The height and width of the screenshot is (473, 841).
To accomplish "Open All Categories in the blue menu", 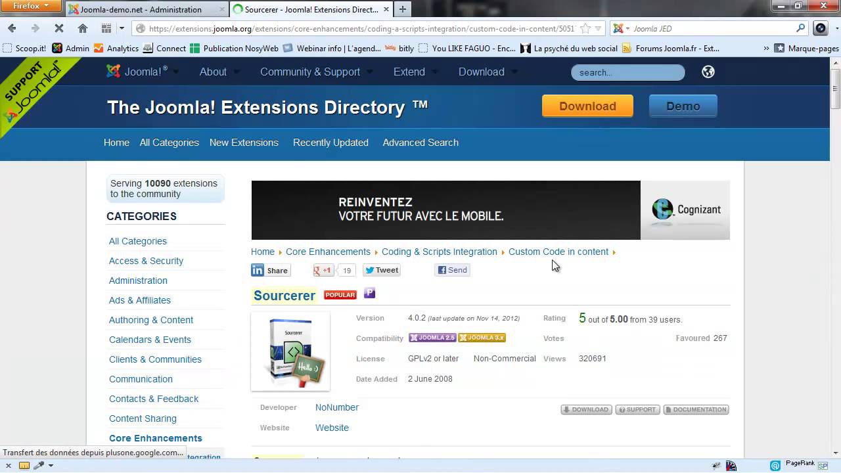I will point(170,143).
